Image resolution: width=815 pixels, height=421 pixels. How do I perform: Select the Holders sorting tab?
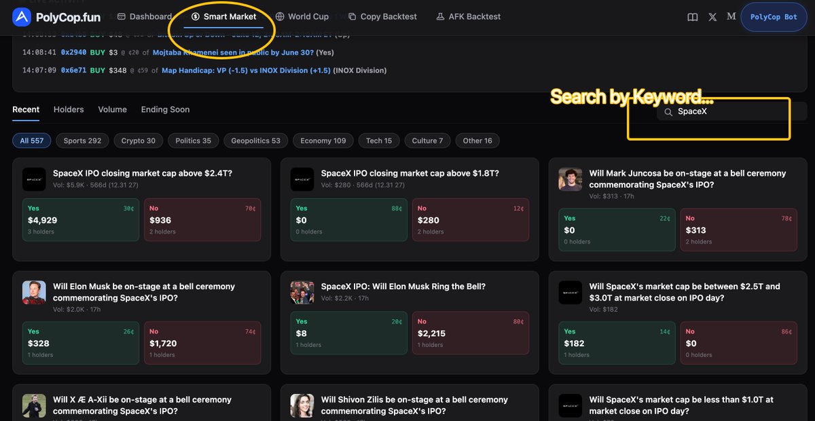pos(69,109)
